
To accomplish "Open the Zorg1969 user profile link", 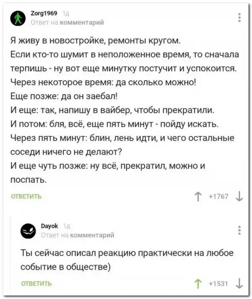I will tap(41, 14).
